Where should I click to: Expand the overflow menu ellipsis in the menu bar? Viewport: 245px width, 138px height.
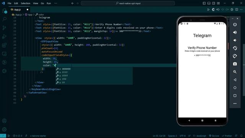56,3
